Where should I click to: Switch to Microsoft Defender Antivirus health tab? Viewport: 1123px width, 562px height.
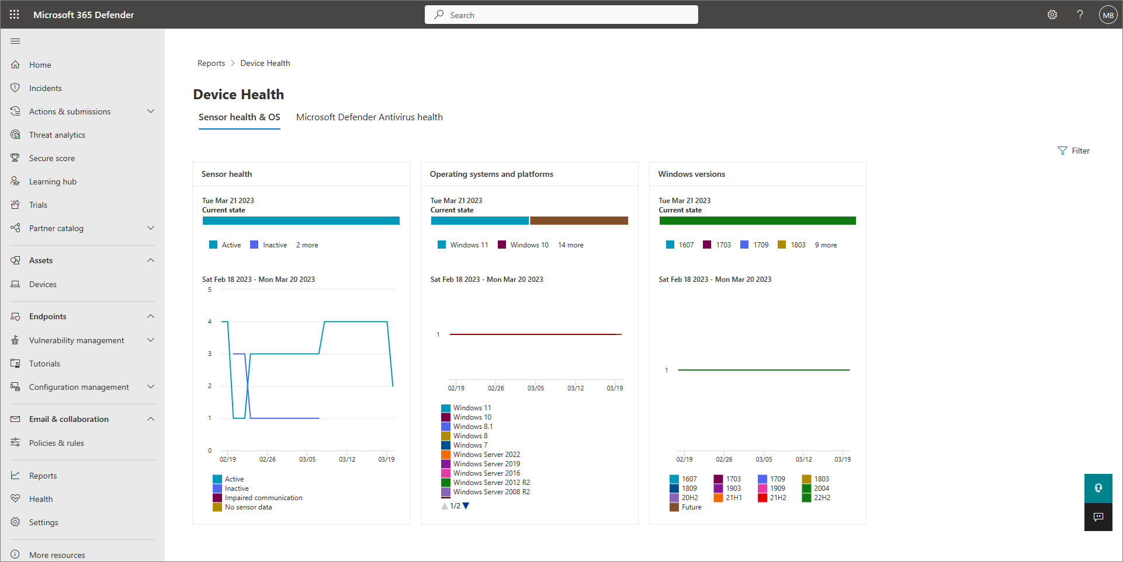pyautogui.click(x=369, y=117)
